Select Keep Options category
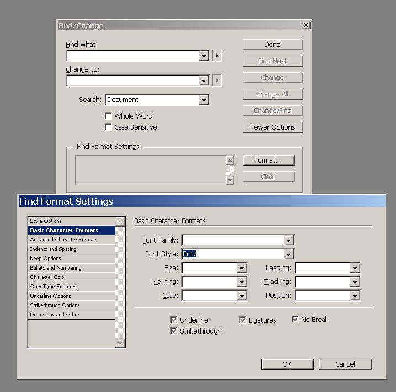 [72, 258]
